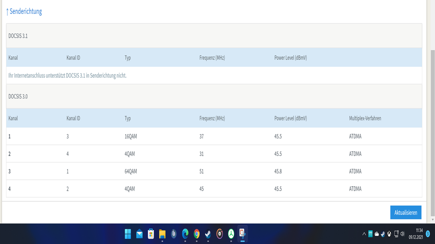Click the Xbox system tray icon

(x=389, y=234)
